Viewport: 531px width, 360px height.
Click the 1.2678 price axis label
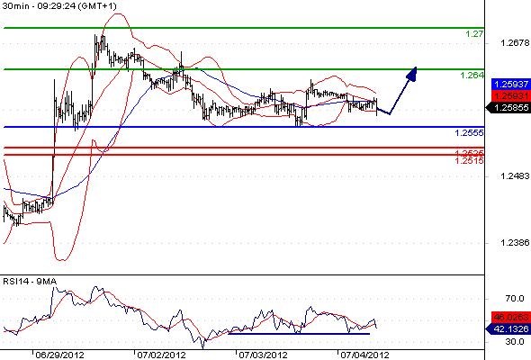(515, 42)
